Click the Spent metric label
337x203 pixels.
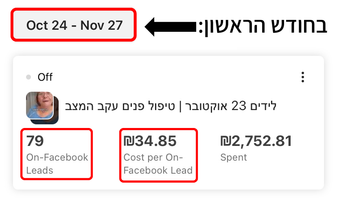point(234,157)
